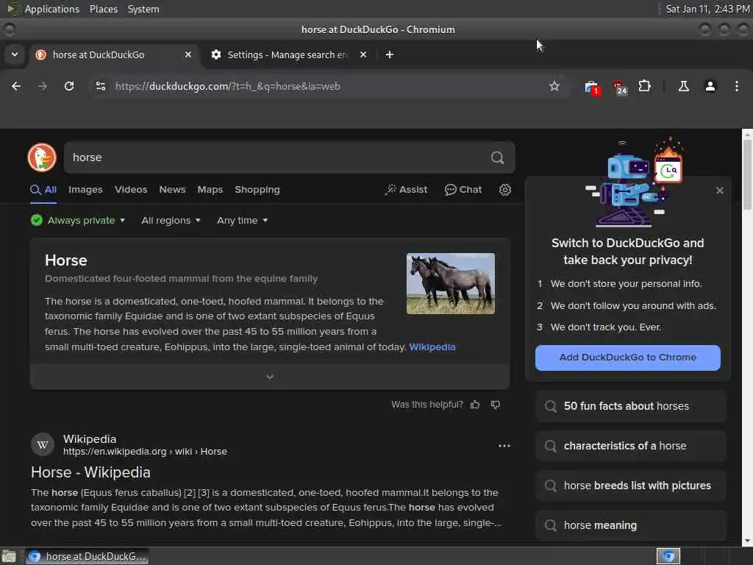
Task: Open three-dot options for Wikipedia result
Action: point(504,446)
